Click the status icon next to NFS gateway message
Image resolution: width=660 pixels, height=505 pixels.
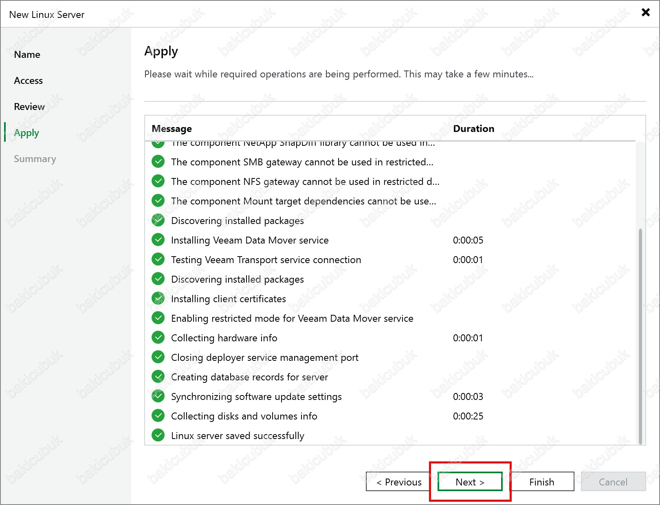tap(158, 181)
